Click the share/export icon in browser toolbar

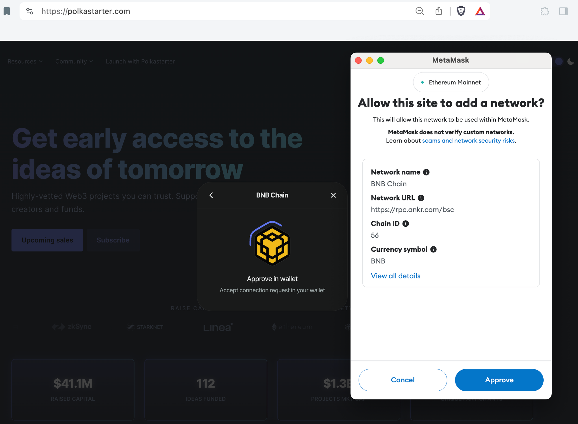(x=439, y=11)
